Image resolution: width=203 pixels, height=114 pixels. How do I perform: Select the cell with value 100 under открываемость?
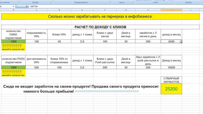point(36,41)
